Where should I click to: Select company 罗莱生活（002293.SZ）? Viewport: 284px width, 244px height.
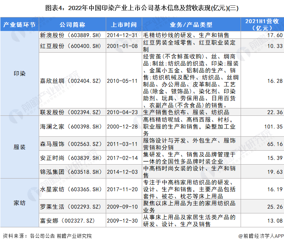(71, 206)
